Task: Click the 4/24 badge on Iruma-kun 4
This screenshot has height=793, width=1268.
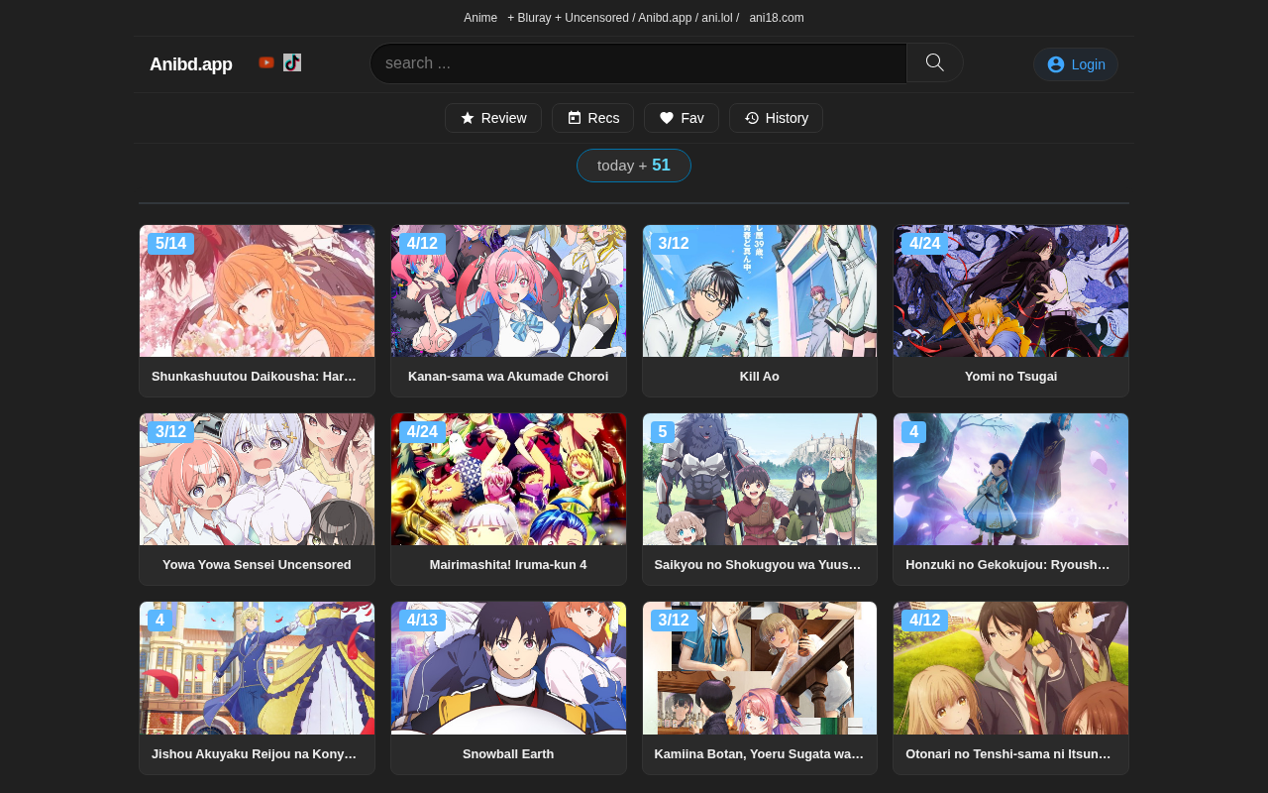Action: pos(422,432)
